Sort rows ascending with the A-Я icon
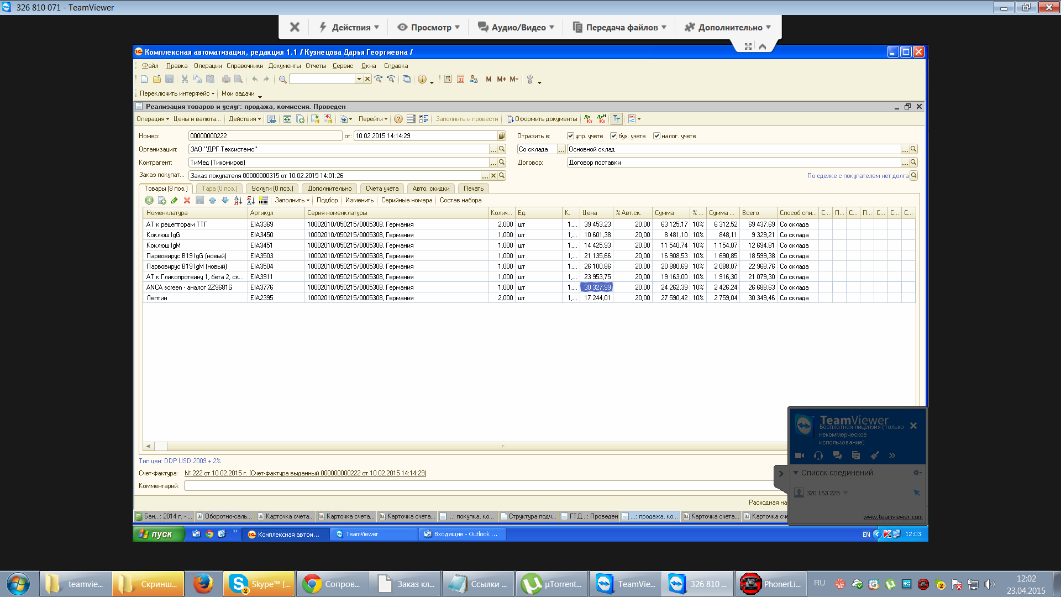This screenshot has width=1061, height=597. 238,200
